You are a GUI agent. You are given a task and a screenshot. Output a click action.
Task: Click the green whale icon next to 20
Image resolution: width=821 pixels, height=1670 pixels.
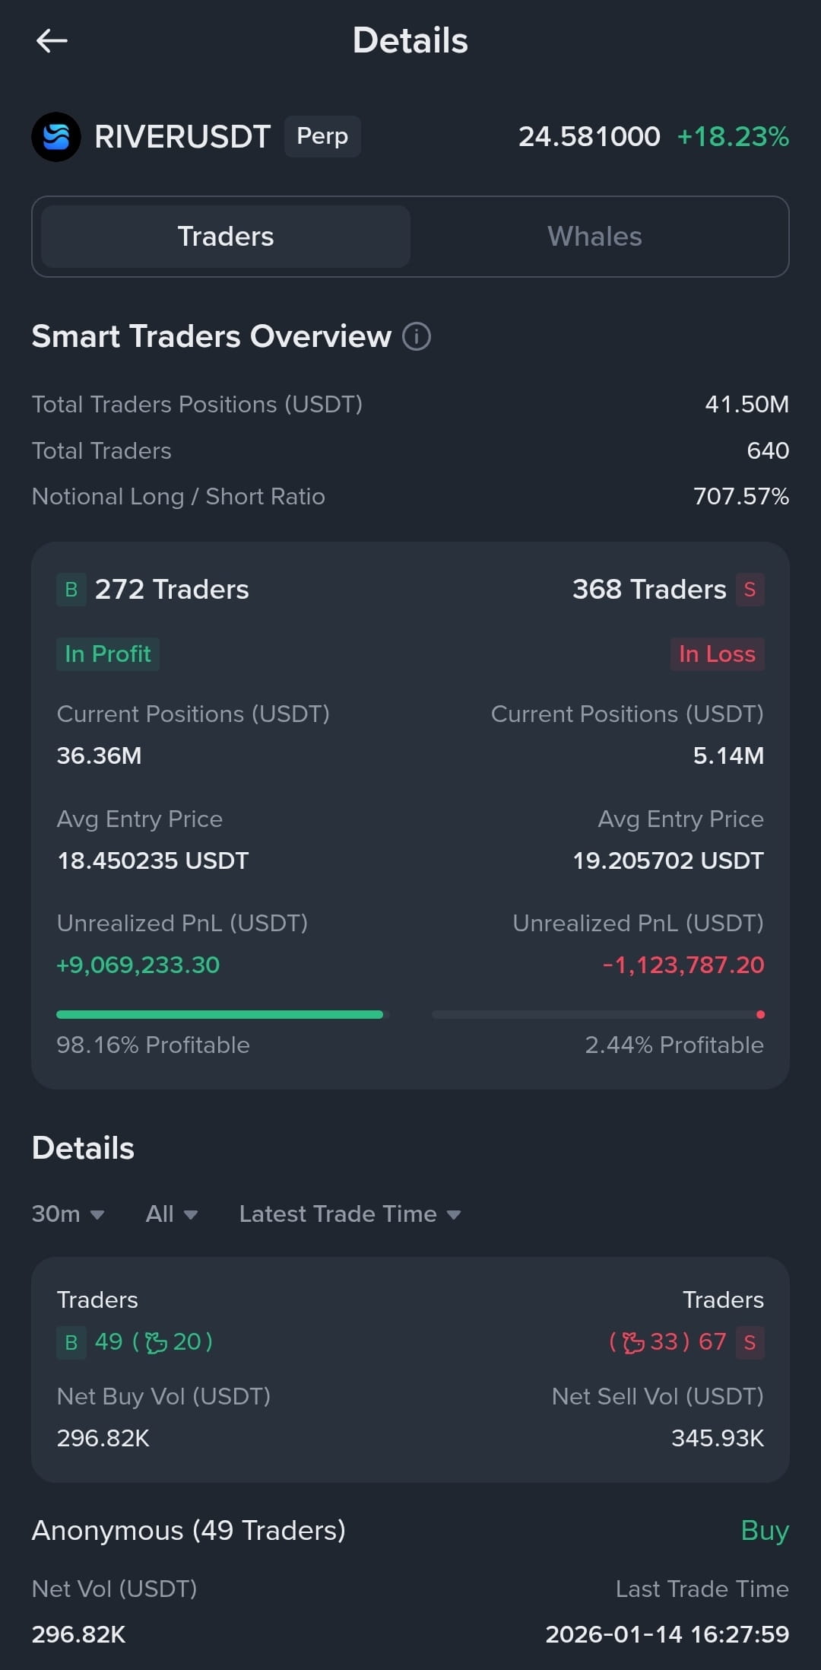pyautogui.click(x=156, y=1342)
